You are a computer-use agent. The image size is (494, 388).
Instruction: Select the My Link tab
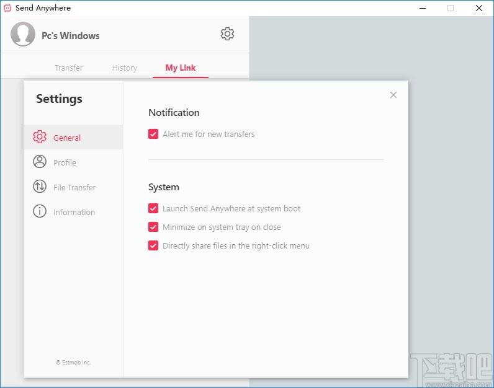(181, 68)
